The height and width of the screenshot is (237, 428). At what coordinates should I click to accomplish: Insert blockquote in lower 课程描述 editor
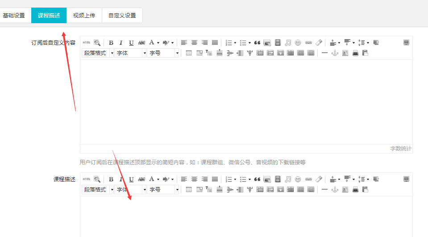tap(257, 179)
